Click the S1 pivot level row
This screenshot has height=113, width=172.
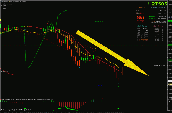tap(159, 36)
